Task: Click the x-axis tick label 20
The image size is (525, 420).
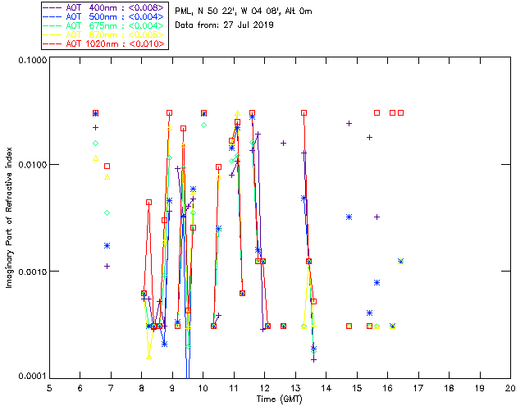Action: pyautogui.click(x=510, y=388)
